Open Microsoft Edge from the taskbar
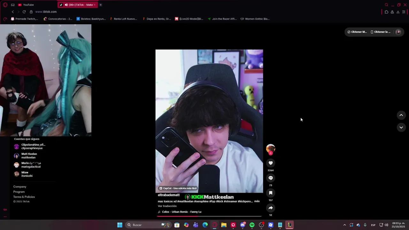 click(205, 225)
